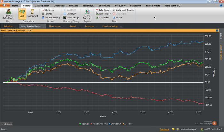Open the Opponents ribbon tab
The image size is (224, 132).
point(59,6)
